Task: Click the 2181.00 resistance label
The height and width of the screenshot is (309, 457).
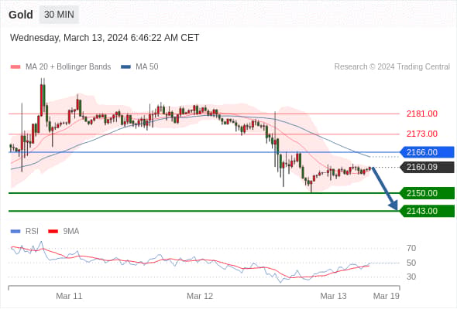Action: click(422, 114)
